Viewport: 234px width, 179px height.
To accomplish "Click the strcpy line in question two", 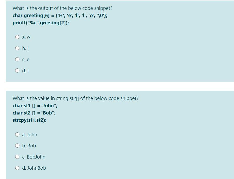I will click(x=29, y=120).
